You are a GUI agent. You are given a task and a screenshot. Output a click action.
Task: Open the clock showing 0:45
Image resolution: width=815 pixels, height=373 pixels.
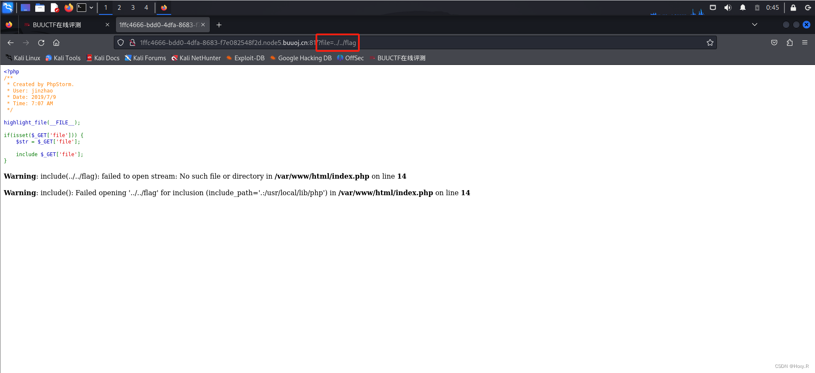(773, 8)
